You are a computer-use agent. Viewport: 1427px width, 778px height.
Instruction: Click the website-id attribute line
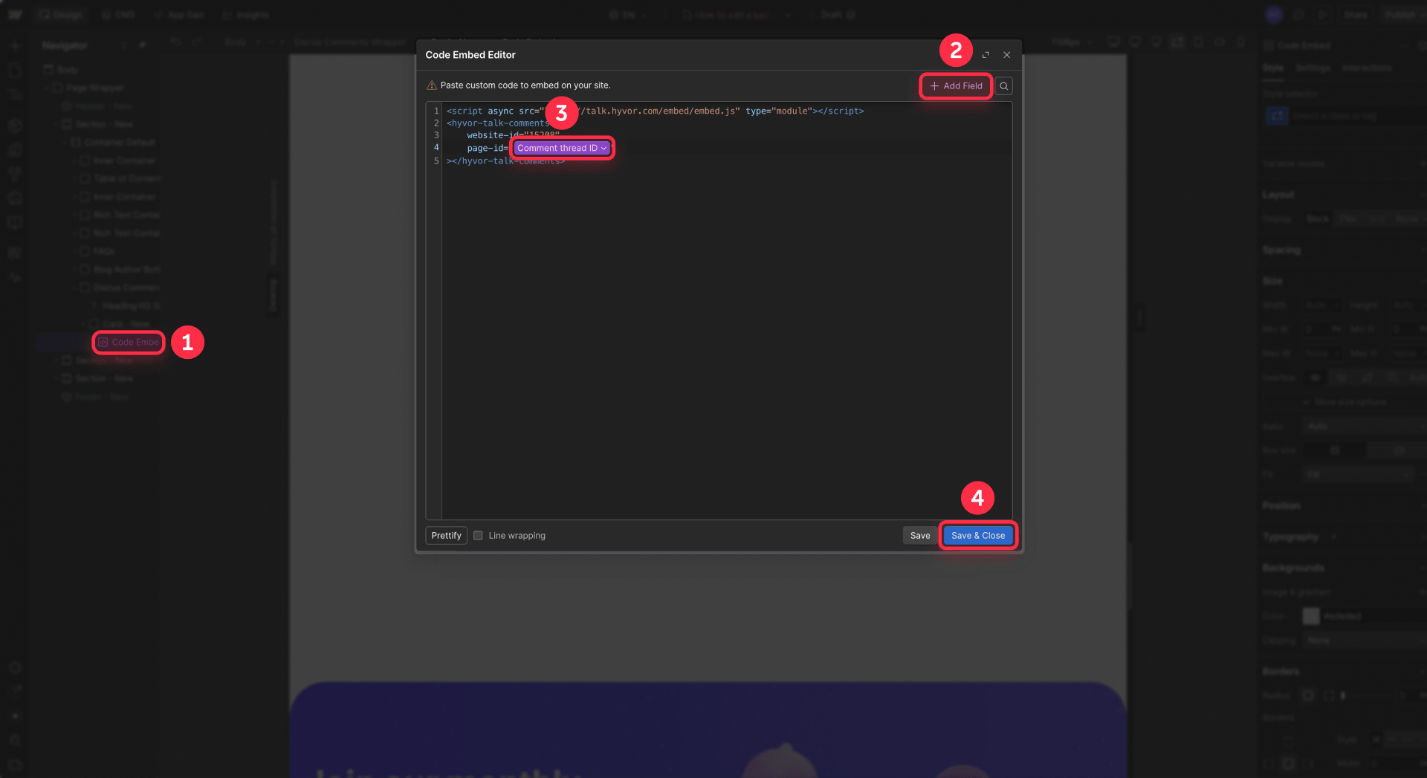[513, 135]
